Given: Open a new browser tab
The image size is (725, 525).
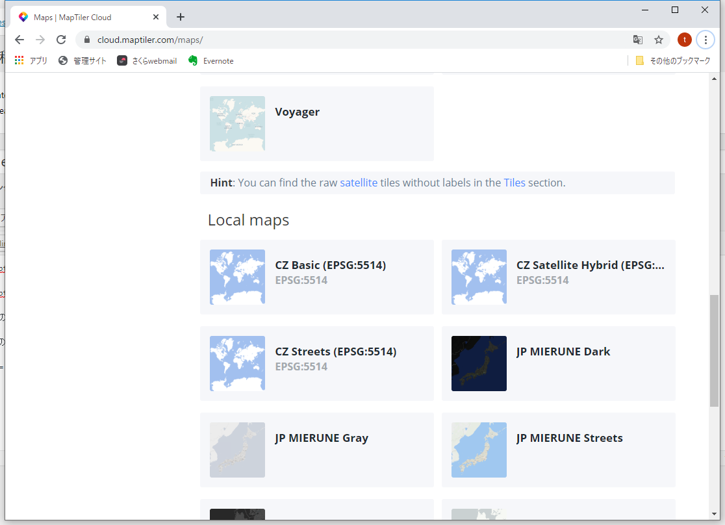Looking at the screenshot, I should click(181, 17).
